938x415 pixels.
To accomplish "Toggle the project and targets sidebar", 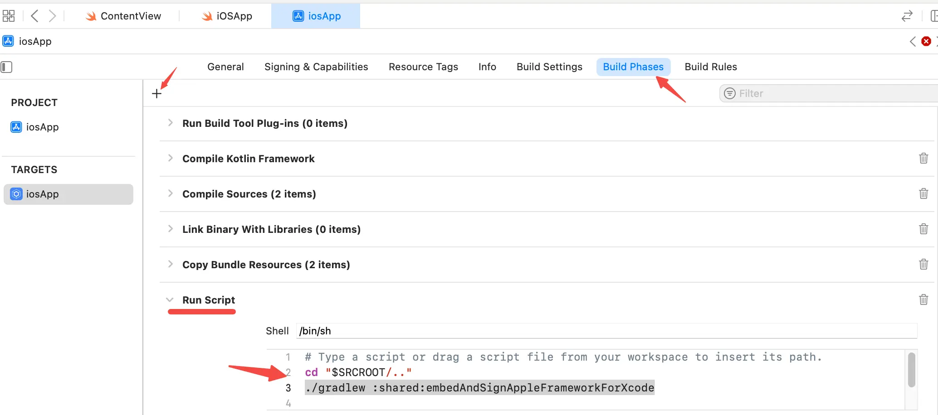I will pos(7,67).
